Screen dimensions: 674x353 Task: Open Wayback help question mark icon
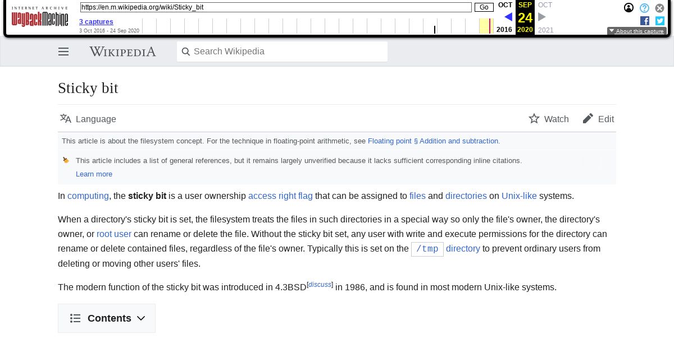tap(645, 8)
